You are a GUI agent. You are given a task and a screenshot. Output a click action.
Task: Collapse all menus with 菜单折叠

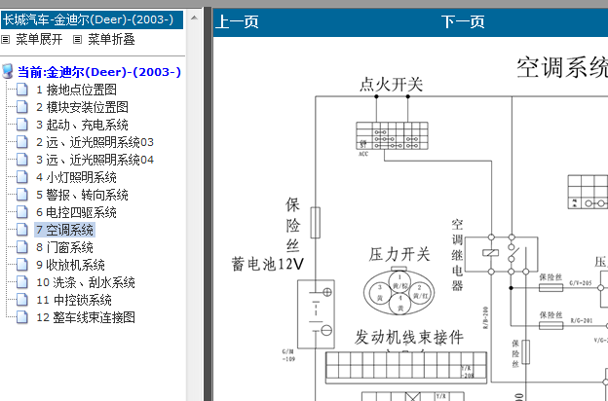pos(111,40)
